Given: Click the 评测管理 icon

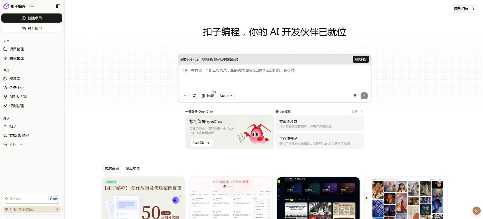Looking at the screenshot, I should point(5,106).
